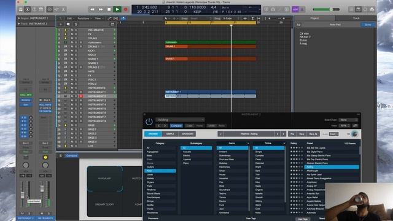Viewport: 393px width, 221px height.
Task: Open the plugin preset dropdown showing Adding
Action: [x=180, y=120]
